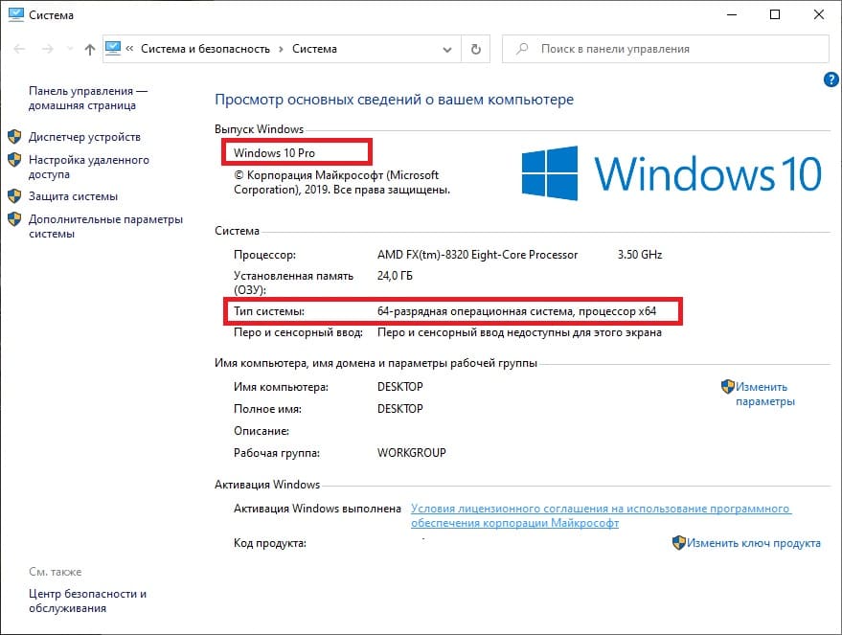The image size is (842, 635).
Task: Click installed memory value '24,0 ГБ'
Action: [x=395, y=276]
